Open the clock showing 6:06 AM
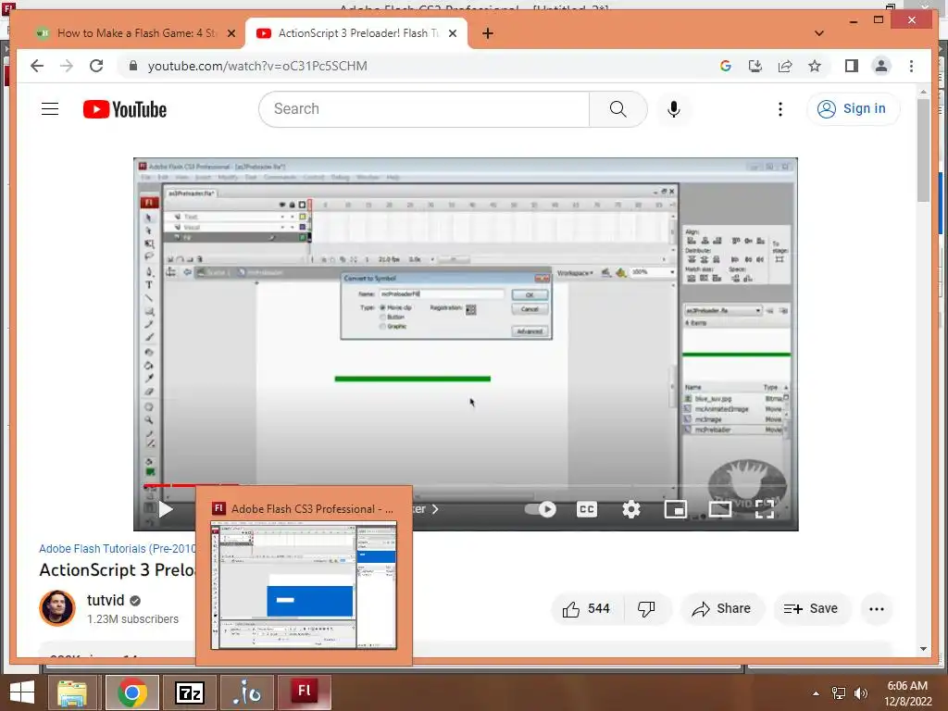This screenshot has height=711, width=948. [x=907, y=693]
